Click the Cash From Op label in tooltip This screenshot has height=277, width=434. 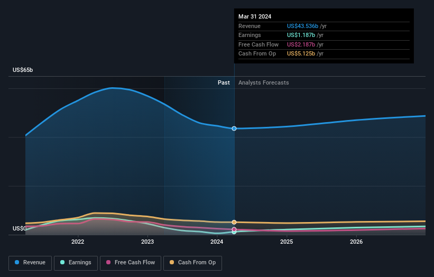pos(257,54)
